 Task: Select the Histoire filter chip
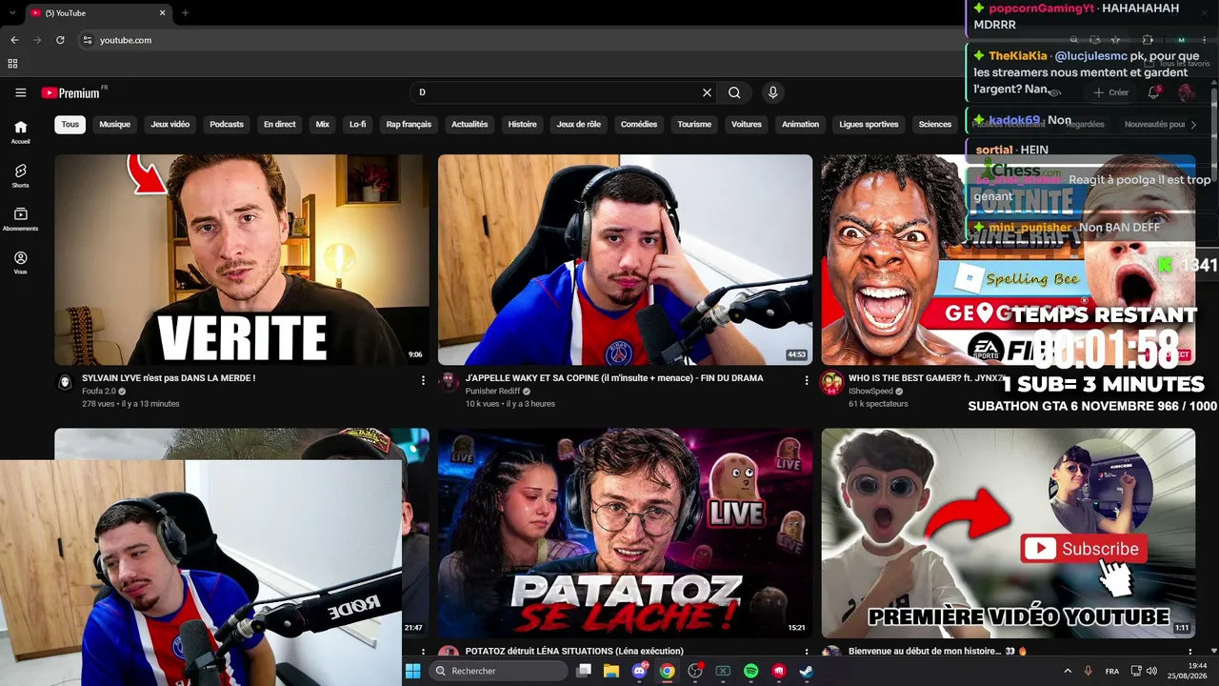click(x=523, y=124)
